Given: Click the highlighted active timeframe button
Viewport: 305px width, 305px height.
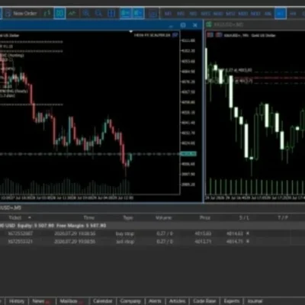Looking at the screenshot, I should [x=281, y=14].
